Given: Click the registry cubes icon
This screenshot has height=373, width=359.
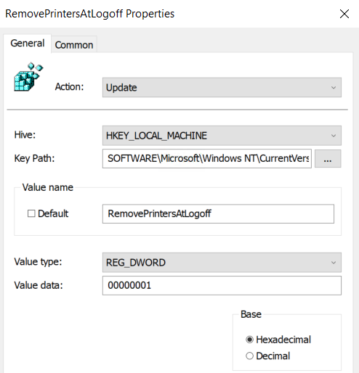Looking at the screenshot, I should point(28,77).
